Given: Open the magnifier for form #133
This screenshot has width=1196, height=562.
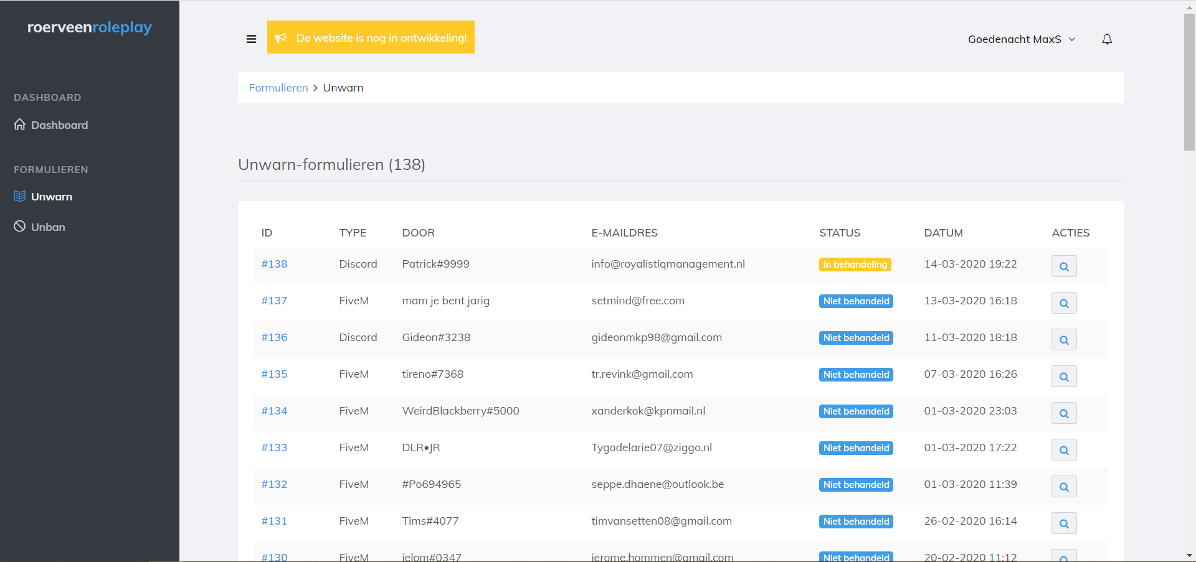Looking at the screenshot, I should click(x=1064, y=450).
